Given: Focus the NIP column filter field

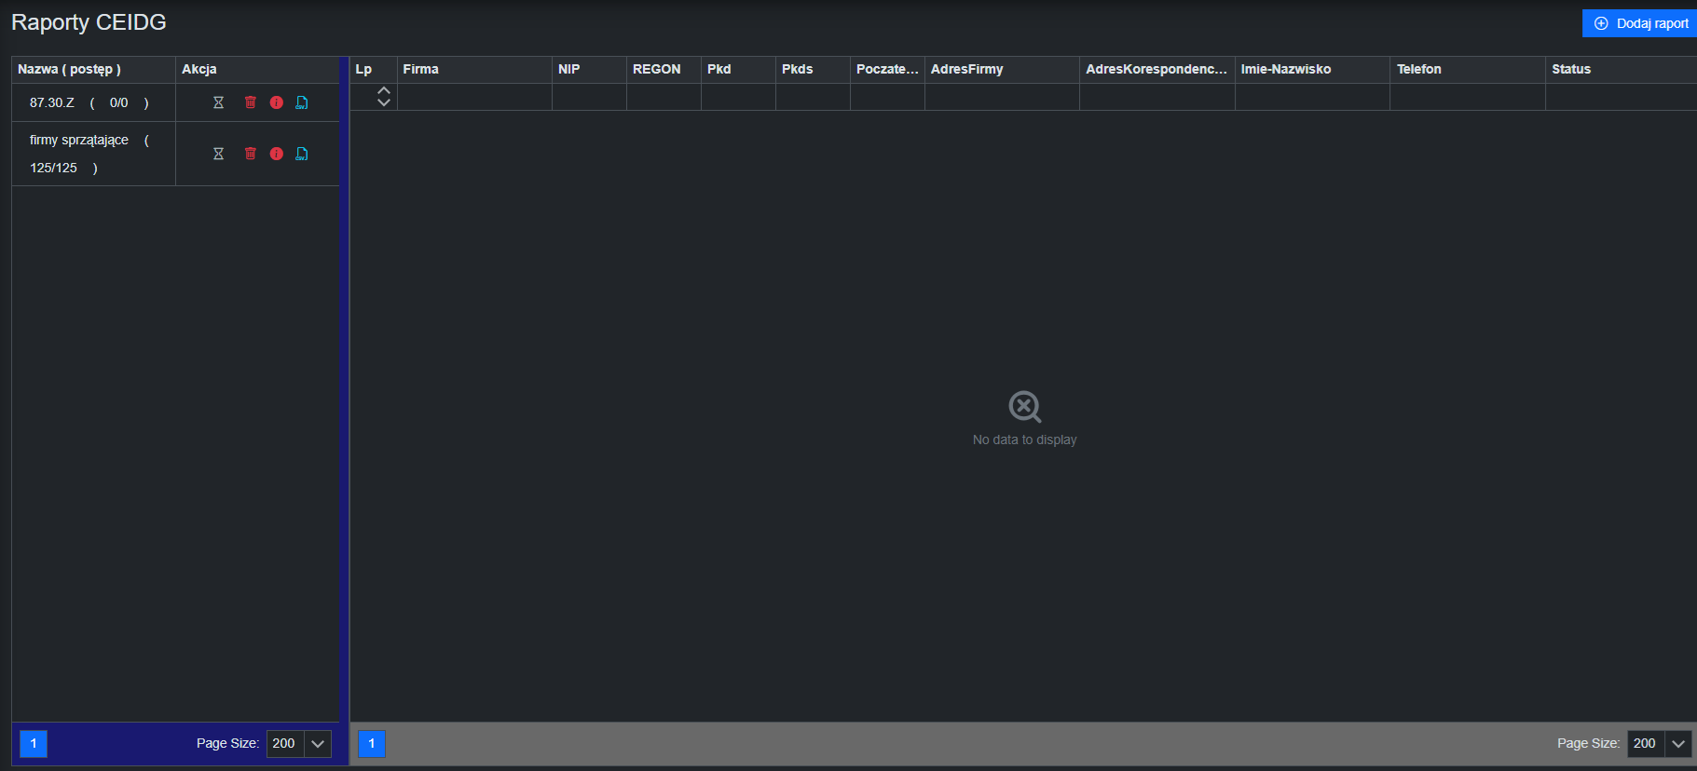Looking at the screenshot, I should (x=589, y=97).
